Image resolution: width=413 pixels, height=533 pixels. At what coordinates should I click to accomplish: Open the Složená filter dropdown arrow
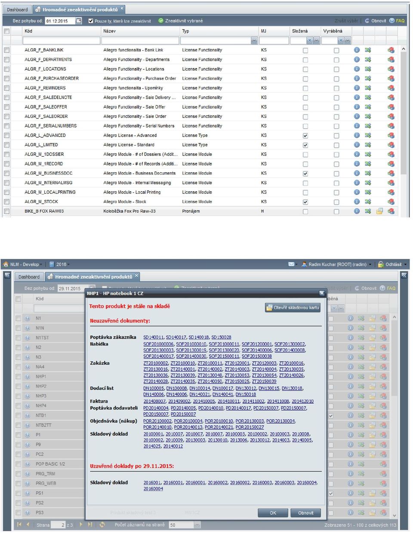point(317,40)
